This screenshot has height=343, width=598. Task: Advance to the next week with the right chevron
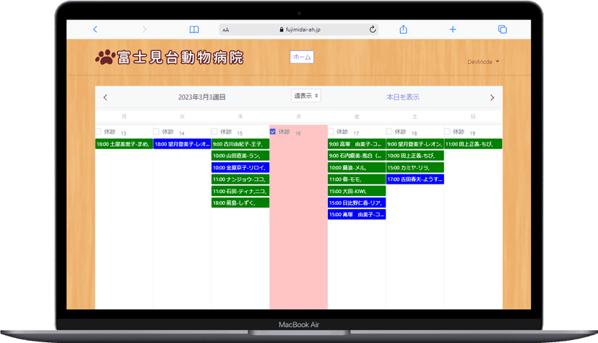(x=493, y=97)
